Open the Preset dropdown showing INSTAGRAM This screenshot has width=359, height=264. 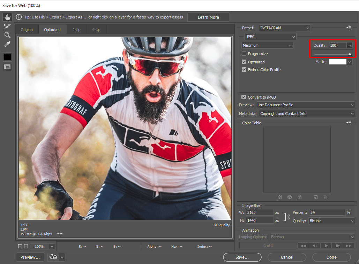(x=285, y=28)
